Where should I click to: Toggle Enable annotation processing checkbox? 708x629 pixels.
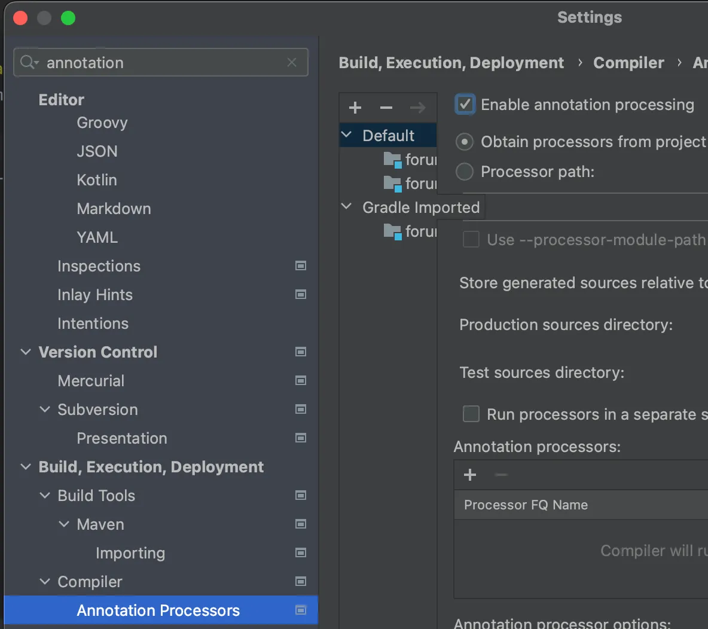pos(465,105)
